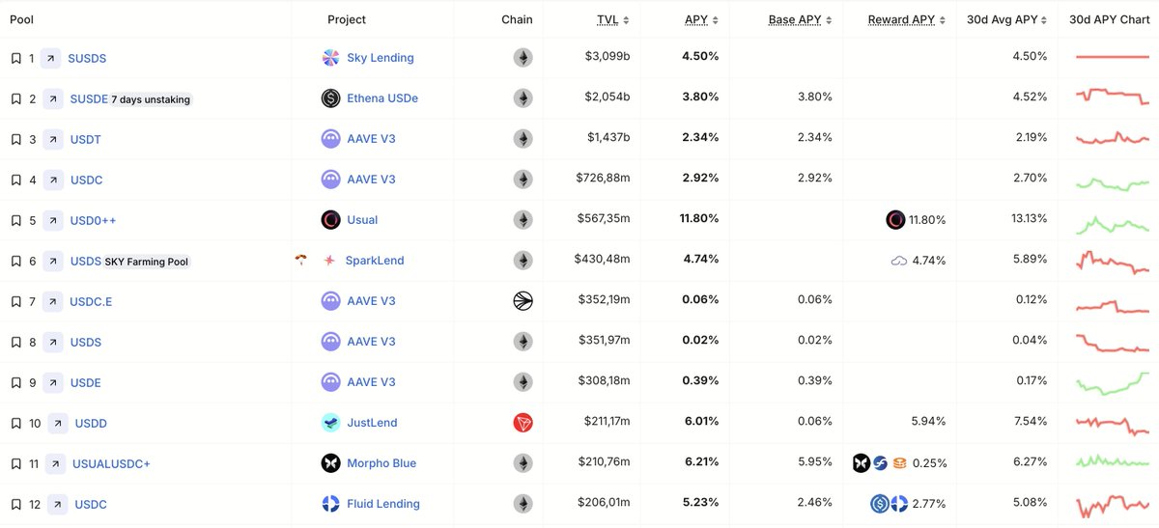Image resolution: width=1159 pixels, height=528 pixels.
Task: Click the Morpho Blue butterfly logo
Action: point(330,463)
